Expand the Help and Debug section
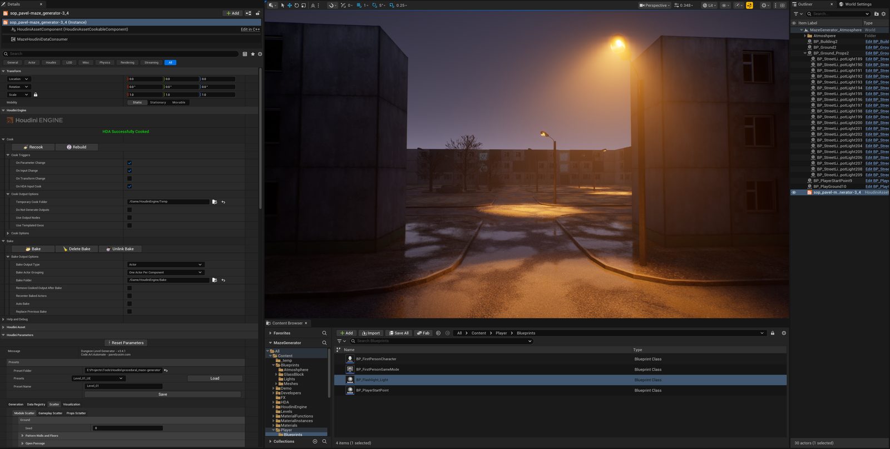The height and width of the screenshot is (449, 890). tap(3, 320)
